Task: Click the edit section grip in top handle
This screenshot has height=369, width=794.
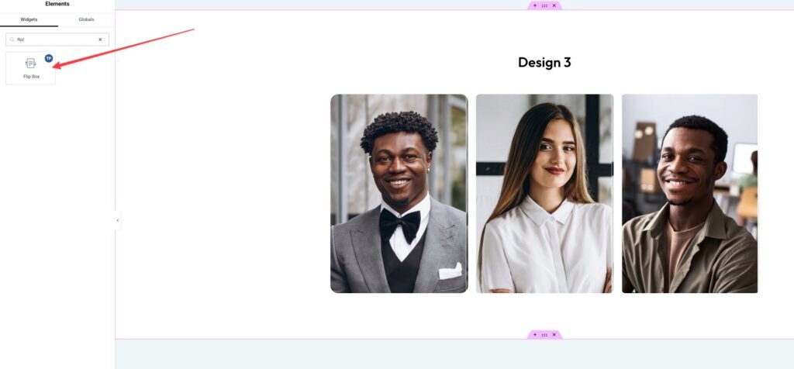Action: click(x=544, y=5)
